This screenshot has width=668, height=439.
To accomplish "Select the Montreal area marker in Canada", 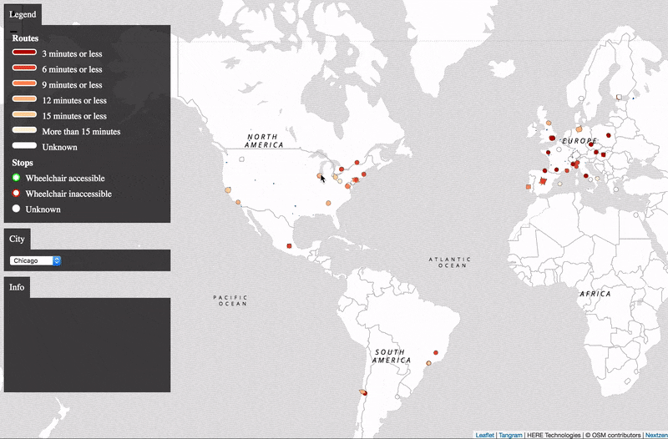I will click(x=357, y=162).
